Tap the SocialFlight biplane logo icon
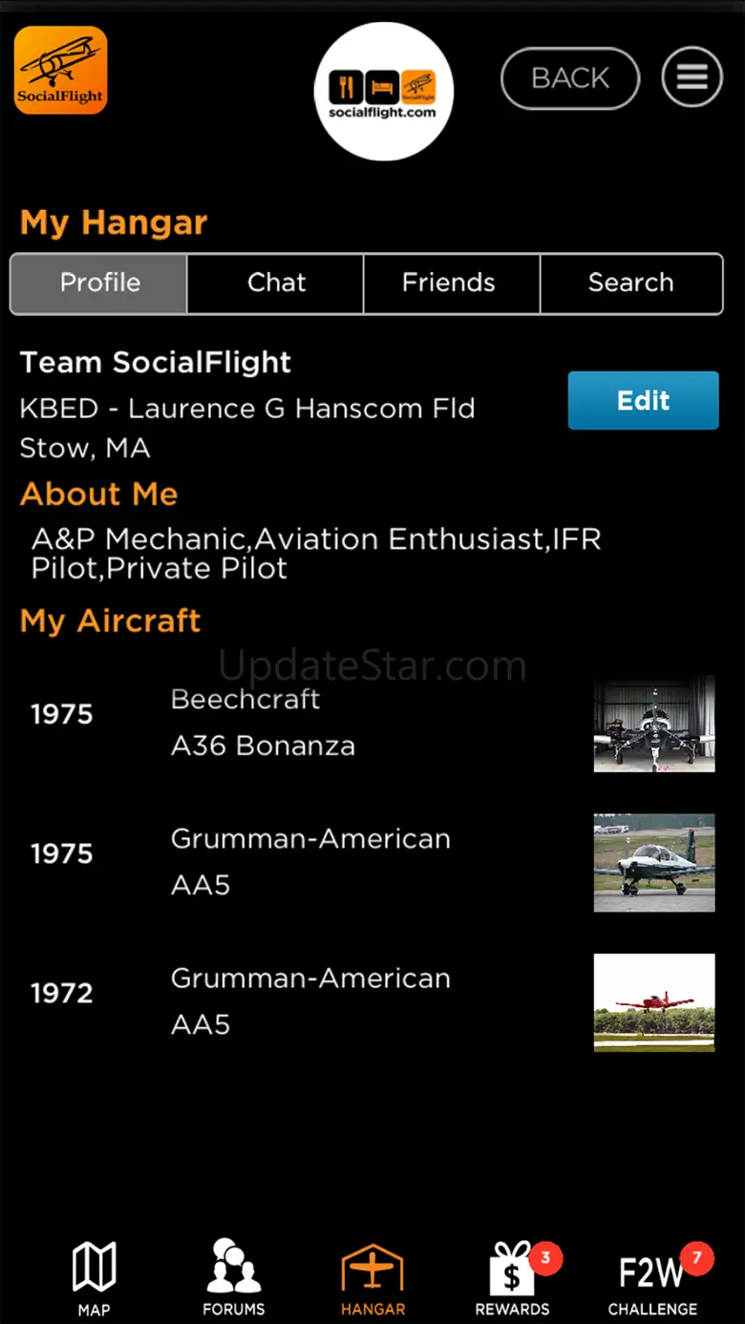 coord(60,70)
